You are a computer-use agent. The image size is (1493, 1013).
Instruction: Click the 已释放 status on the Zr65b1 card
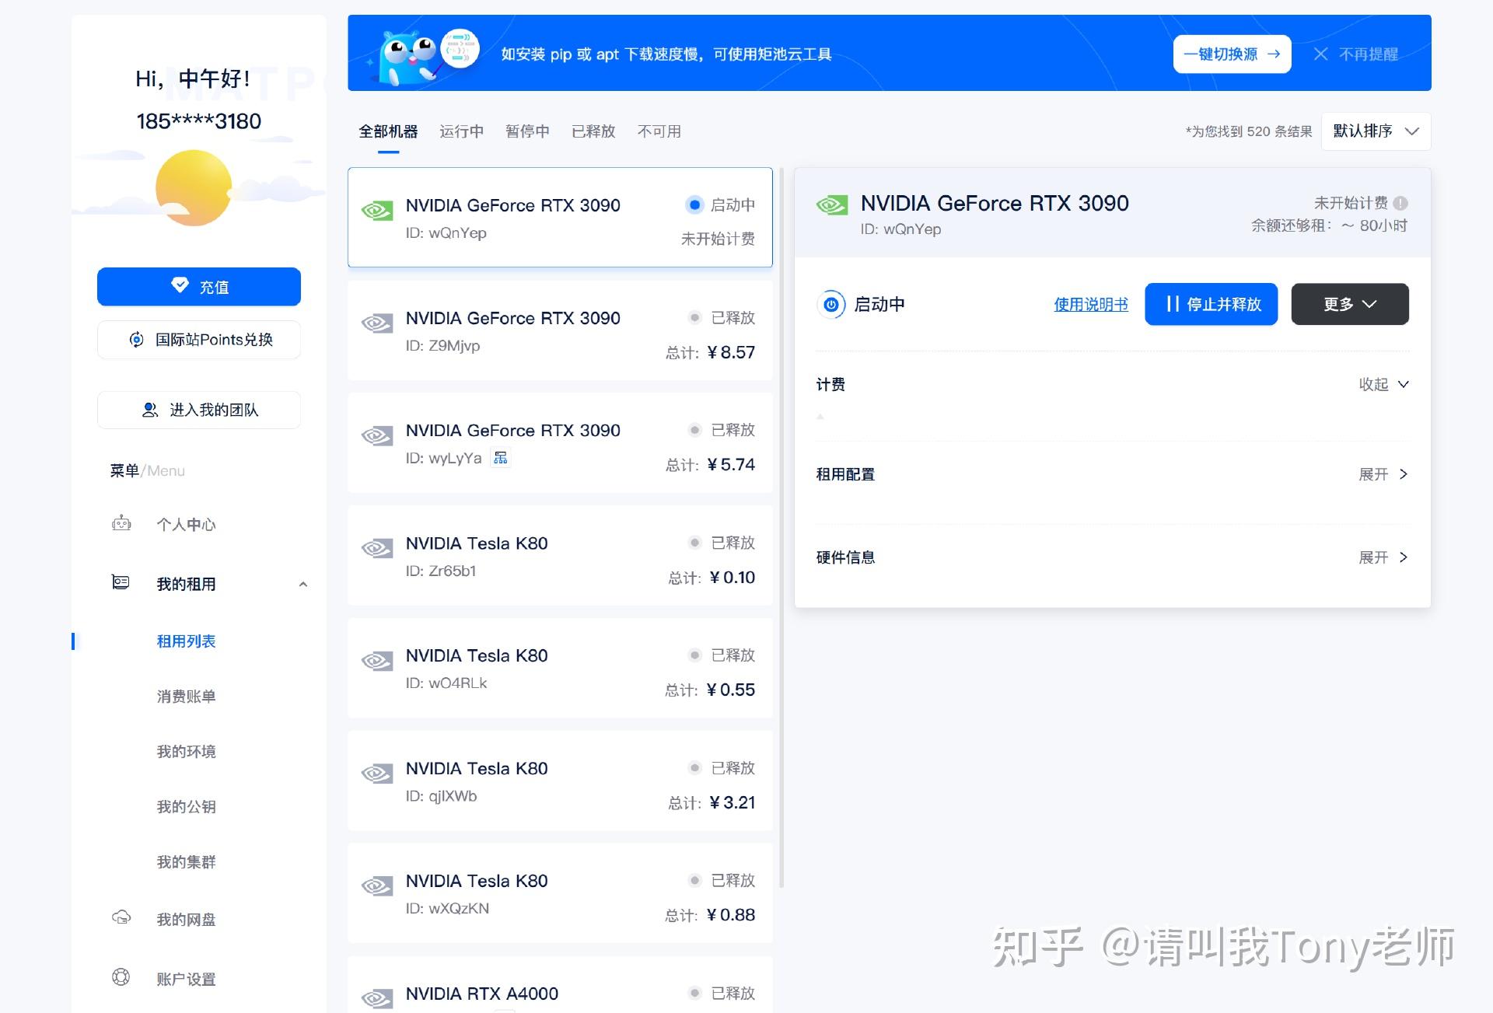(723, 543)
